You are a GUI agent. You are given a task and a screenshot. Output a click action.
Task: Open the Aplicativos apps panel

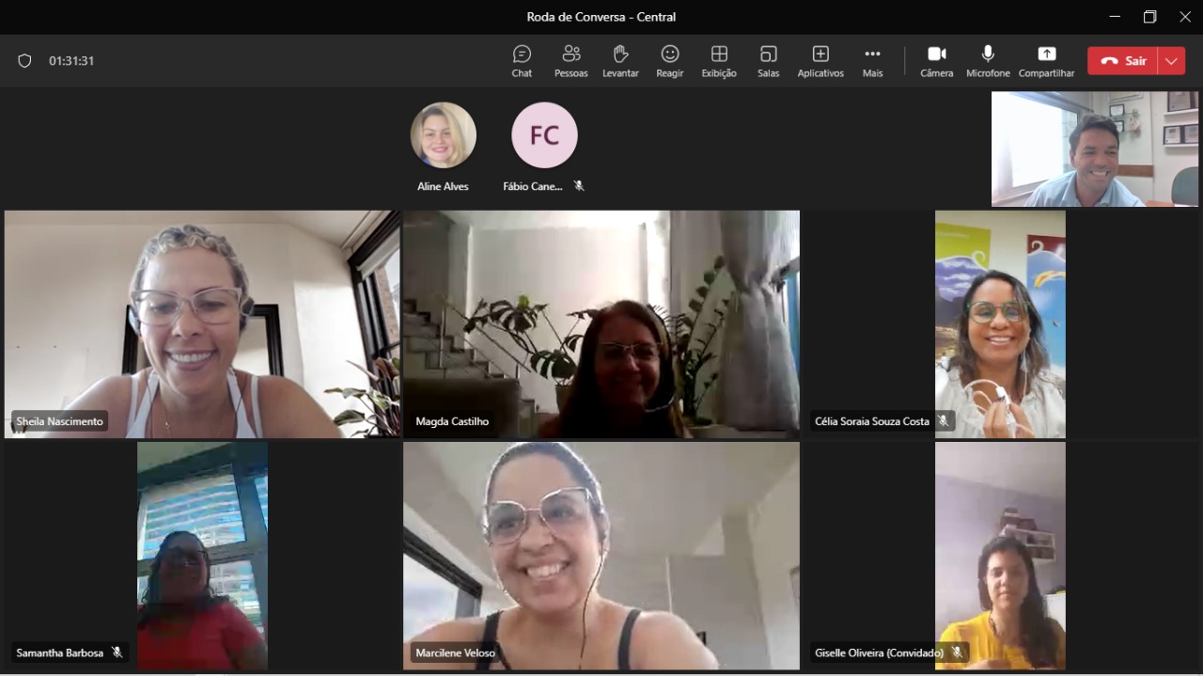(x=820, y=60)
